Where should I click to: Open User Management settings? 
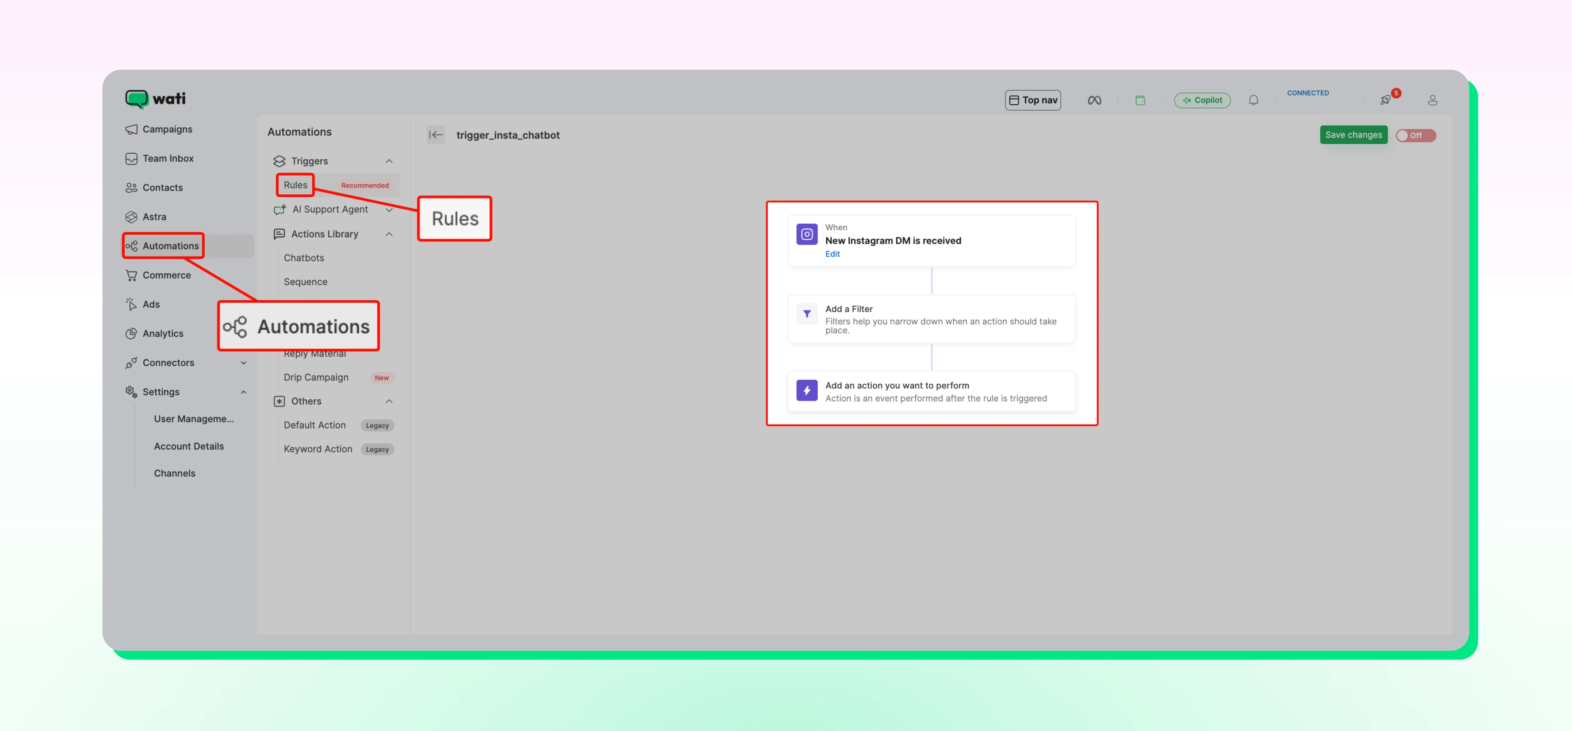194,419
